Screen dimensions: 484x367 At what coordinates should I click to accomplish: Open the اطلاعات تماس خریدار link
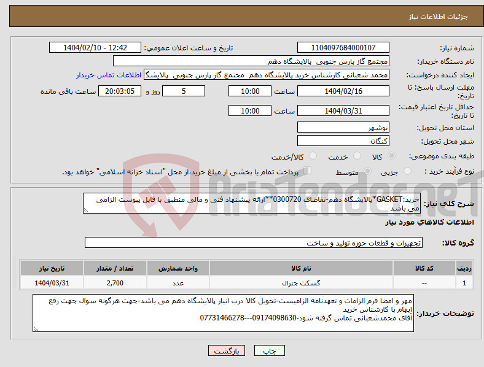[x=109, y=75]
